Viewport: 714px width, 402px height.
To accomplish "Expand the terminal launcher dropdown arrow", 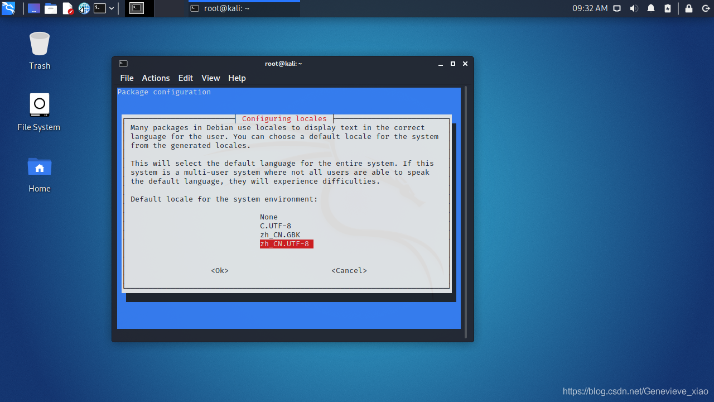I will point(112,8).
